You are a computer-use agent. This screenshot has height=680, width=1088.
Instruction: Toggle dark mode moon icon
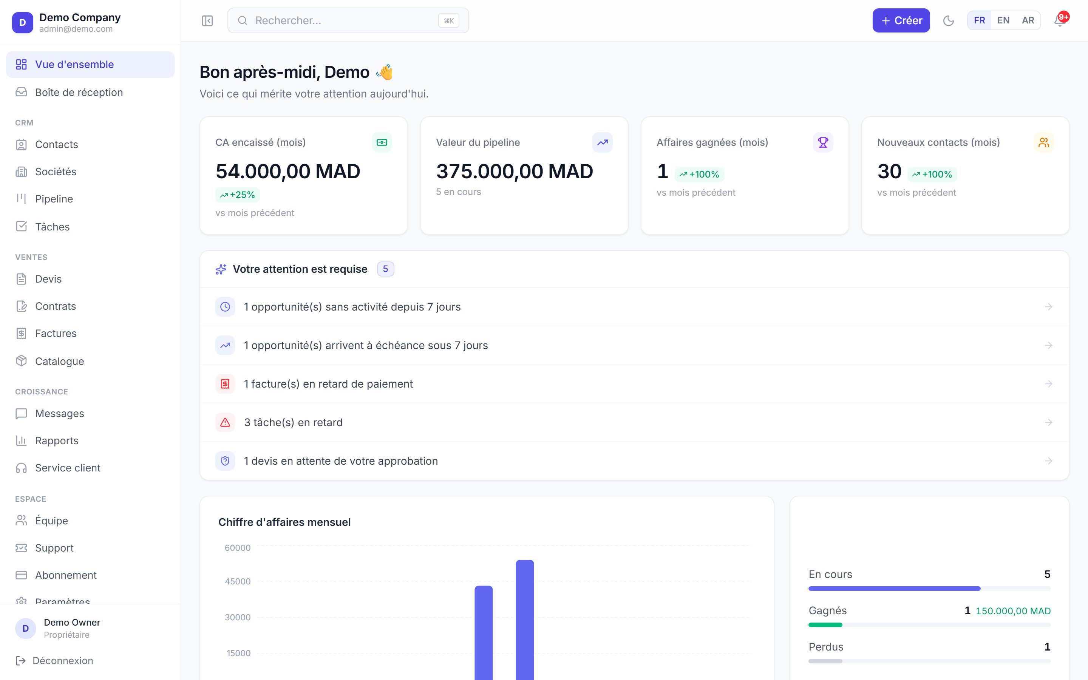tap(949, 21)
